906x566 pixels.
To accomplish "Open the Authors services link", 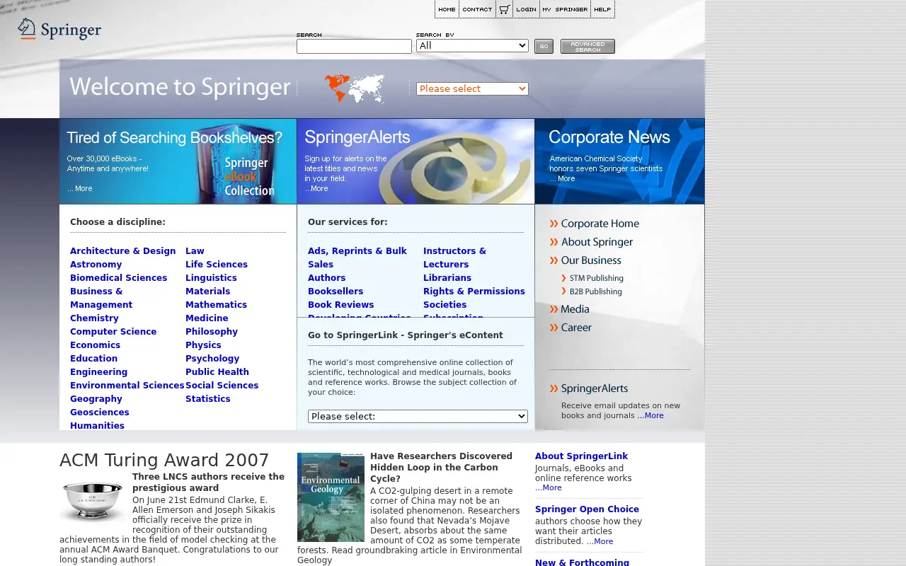I will 326,278.
